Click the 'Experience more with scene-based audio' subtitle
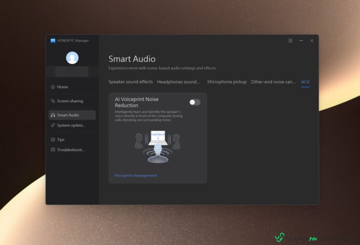Image resolution: width=360 pixels, height=245 pixels. [x=162, y=68]
